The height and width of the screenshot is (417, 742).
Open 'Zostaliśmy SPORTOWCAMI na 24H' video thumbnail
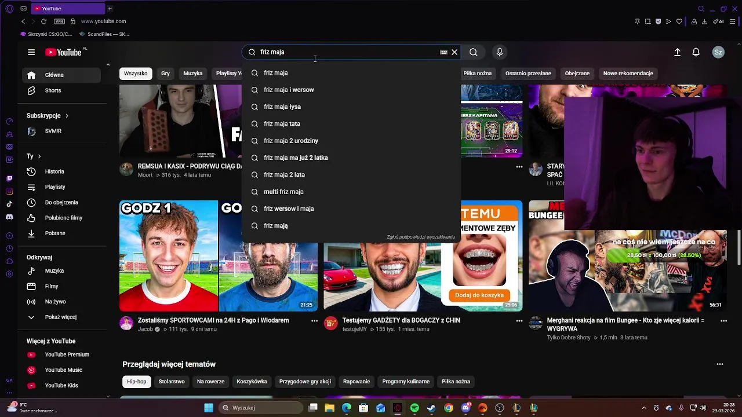[x=219, y=256]
